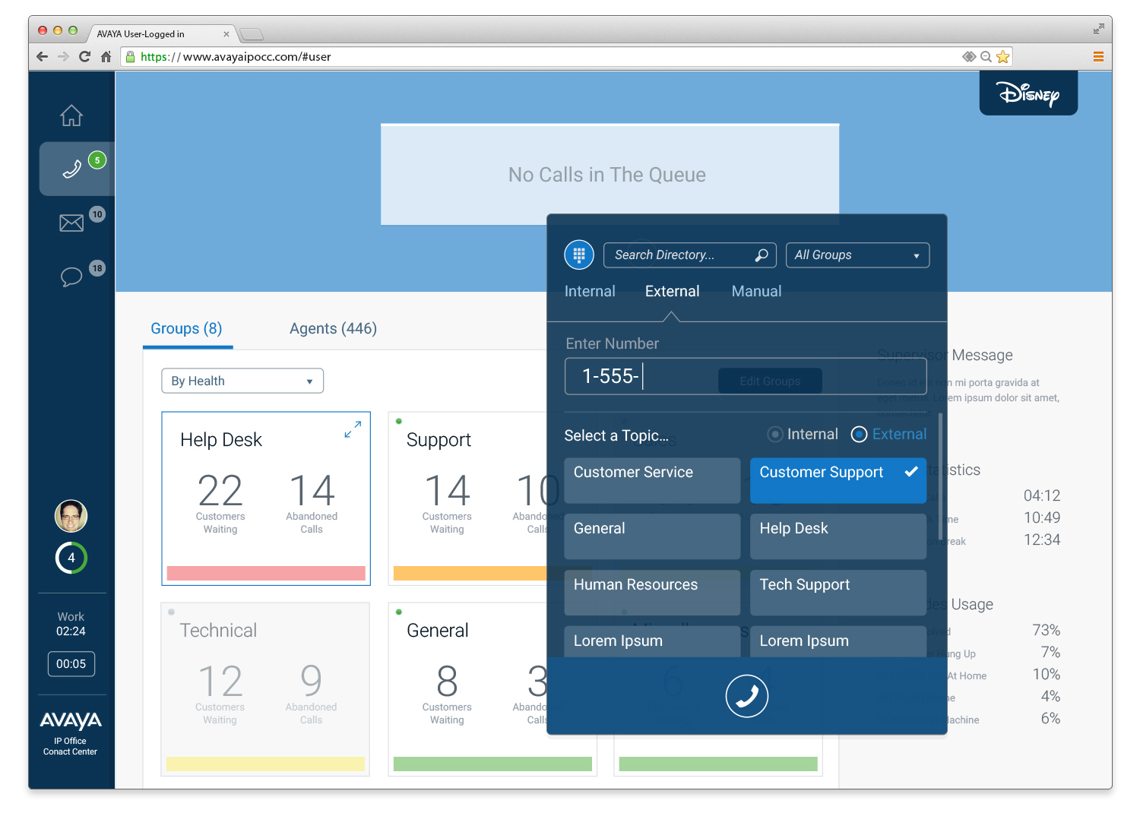Click the No Calls in The Queue banner
1140x813 pixels.
tap(610, 175)
